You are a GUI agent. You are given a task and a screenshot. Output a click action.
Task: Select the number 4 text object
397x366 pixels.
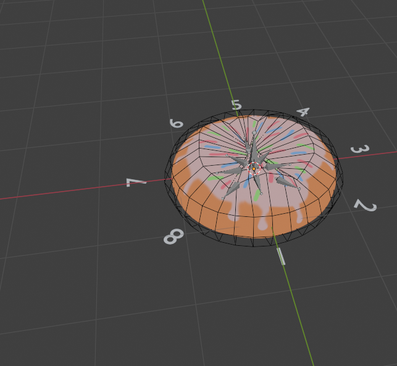pos(303,112)
